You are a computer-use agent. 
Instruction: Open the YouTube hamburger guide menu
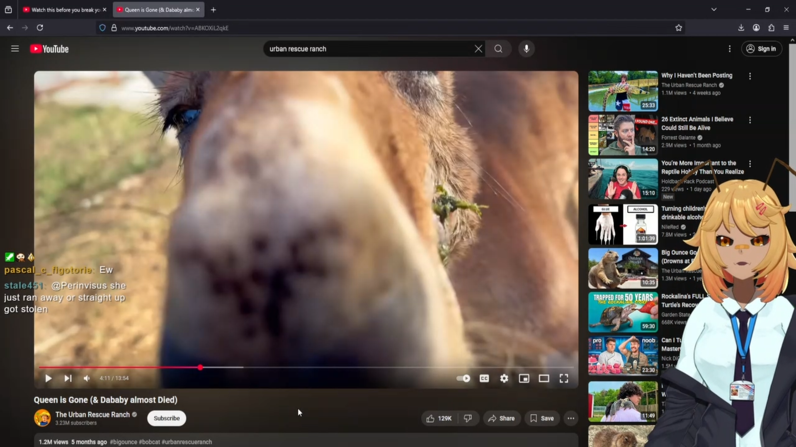pos(15,49)
